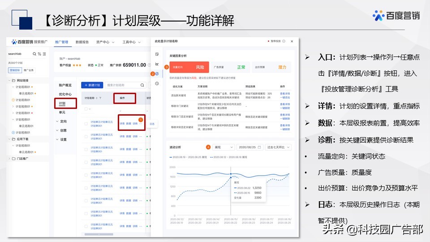430x242 pixels.
Task: Click the 网站链接 folder icon
Action: [13, 80]
